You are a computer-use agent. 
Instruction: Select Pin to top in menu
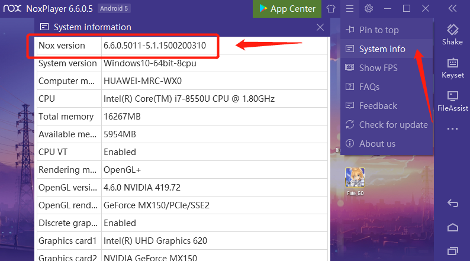pyautogui.click(x=387, y=30)
